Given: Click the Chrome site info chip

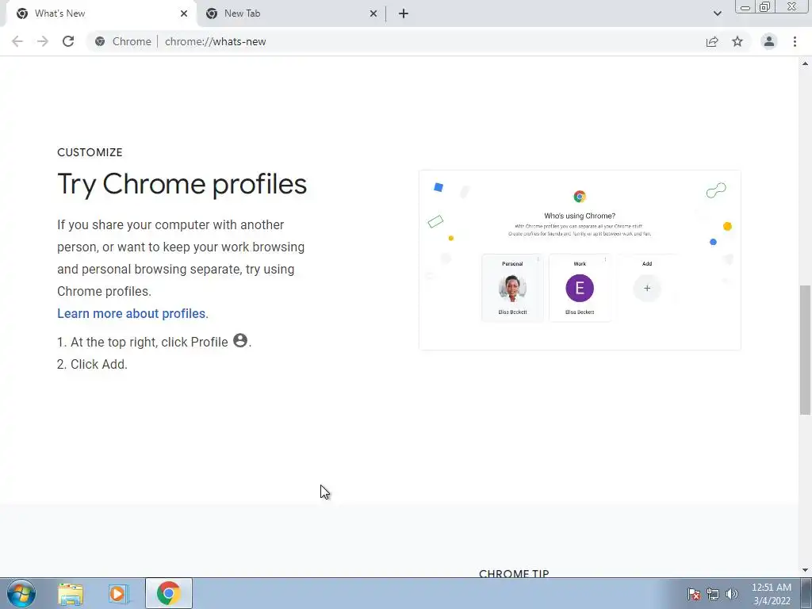Looking at the screenshot, I should coord(123,41).
